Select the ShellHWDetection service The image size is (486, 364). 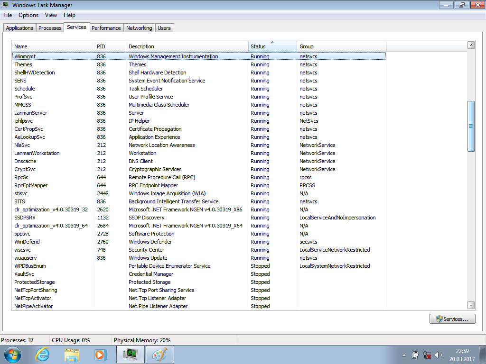[34, 73]
